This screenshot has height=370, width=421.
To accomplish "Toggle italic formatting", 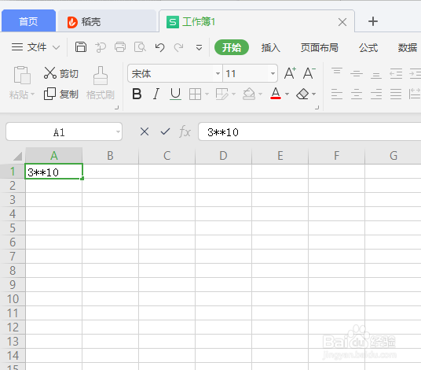I will click(x=156, y=94).
